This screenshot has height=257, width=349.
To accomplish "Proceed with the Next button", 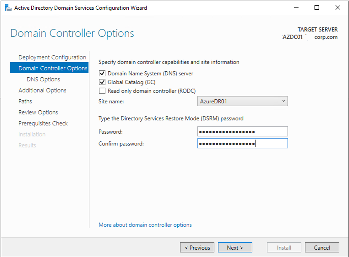I will coord(235,248).
